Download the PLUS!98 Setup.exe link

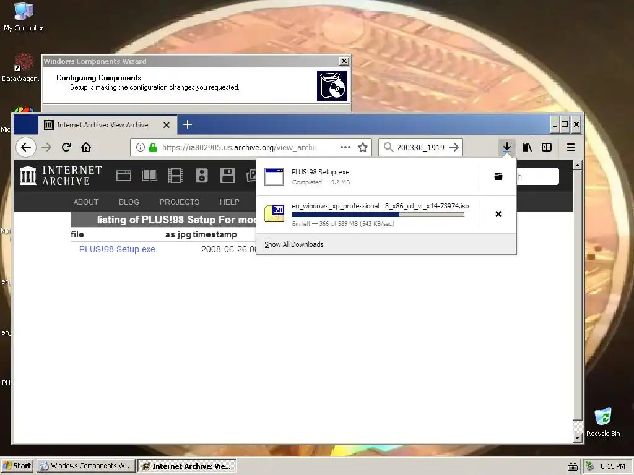[x=117, y=249]
